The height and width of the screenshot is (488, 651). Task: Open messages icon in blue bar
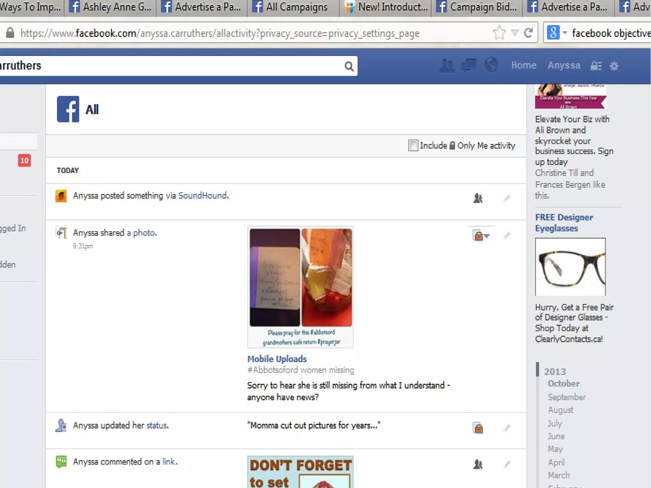pos(469,65)
